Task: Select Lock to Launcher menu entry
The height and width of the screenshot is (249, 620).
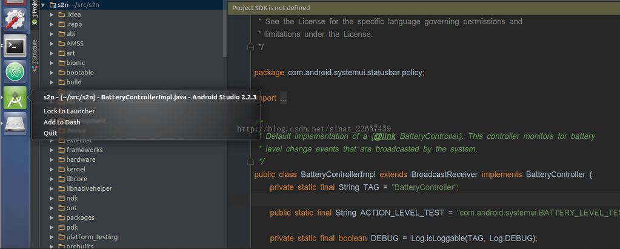Action: coord(69,111)
